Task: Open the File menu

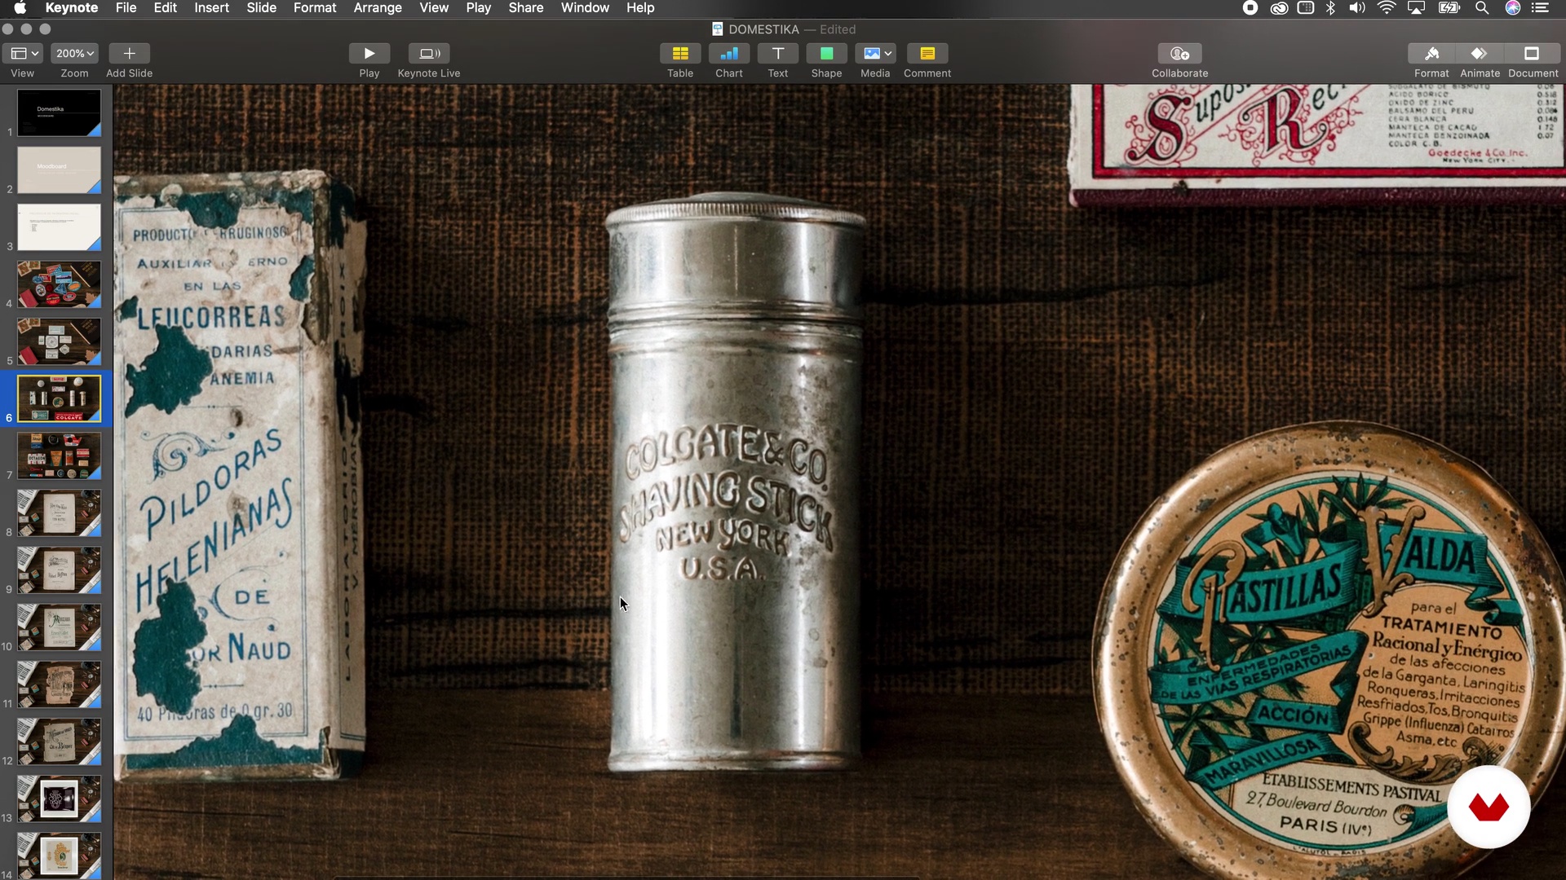Action: click(x=126, y=8)
